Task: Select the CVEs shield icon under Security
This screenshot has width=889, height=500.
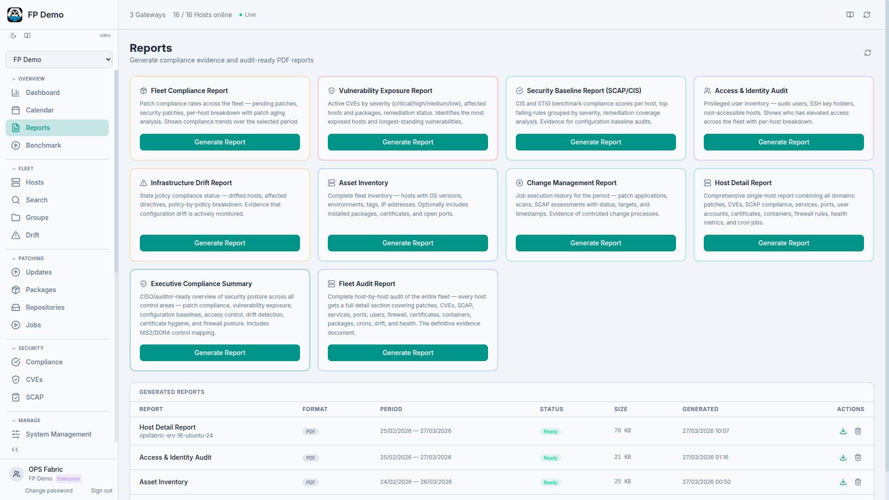Action: (16, 379)
